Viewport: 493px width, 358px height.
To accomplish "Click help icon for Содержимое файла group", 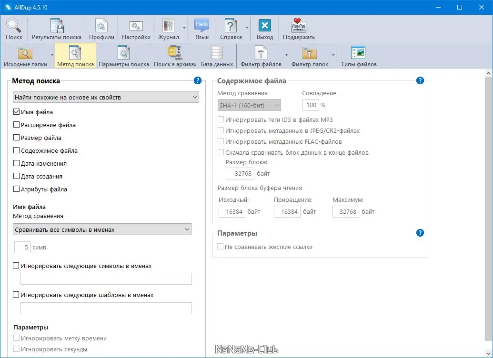I will (x=420, y=80).
